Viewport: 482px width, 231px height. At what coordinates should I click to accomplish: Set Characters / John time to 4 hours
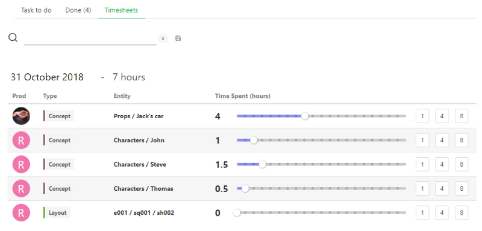click(x=442, y=140)
